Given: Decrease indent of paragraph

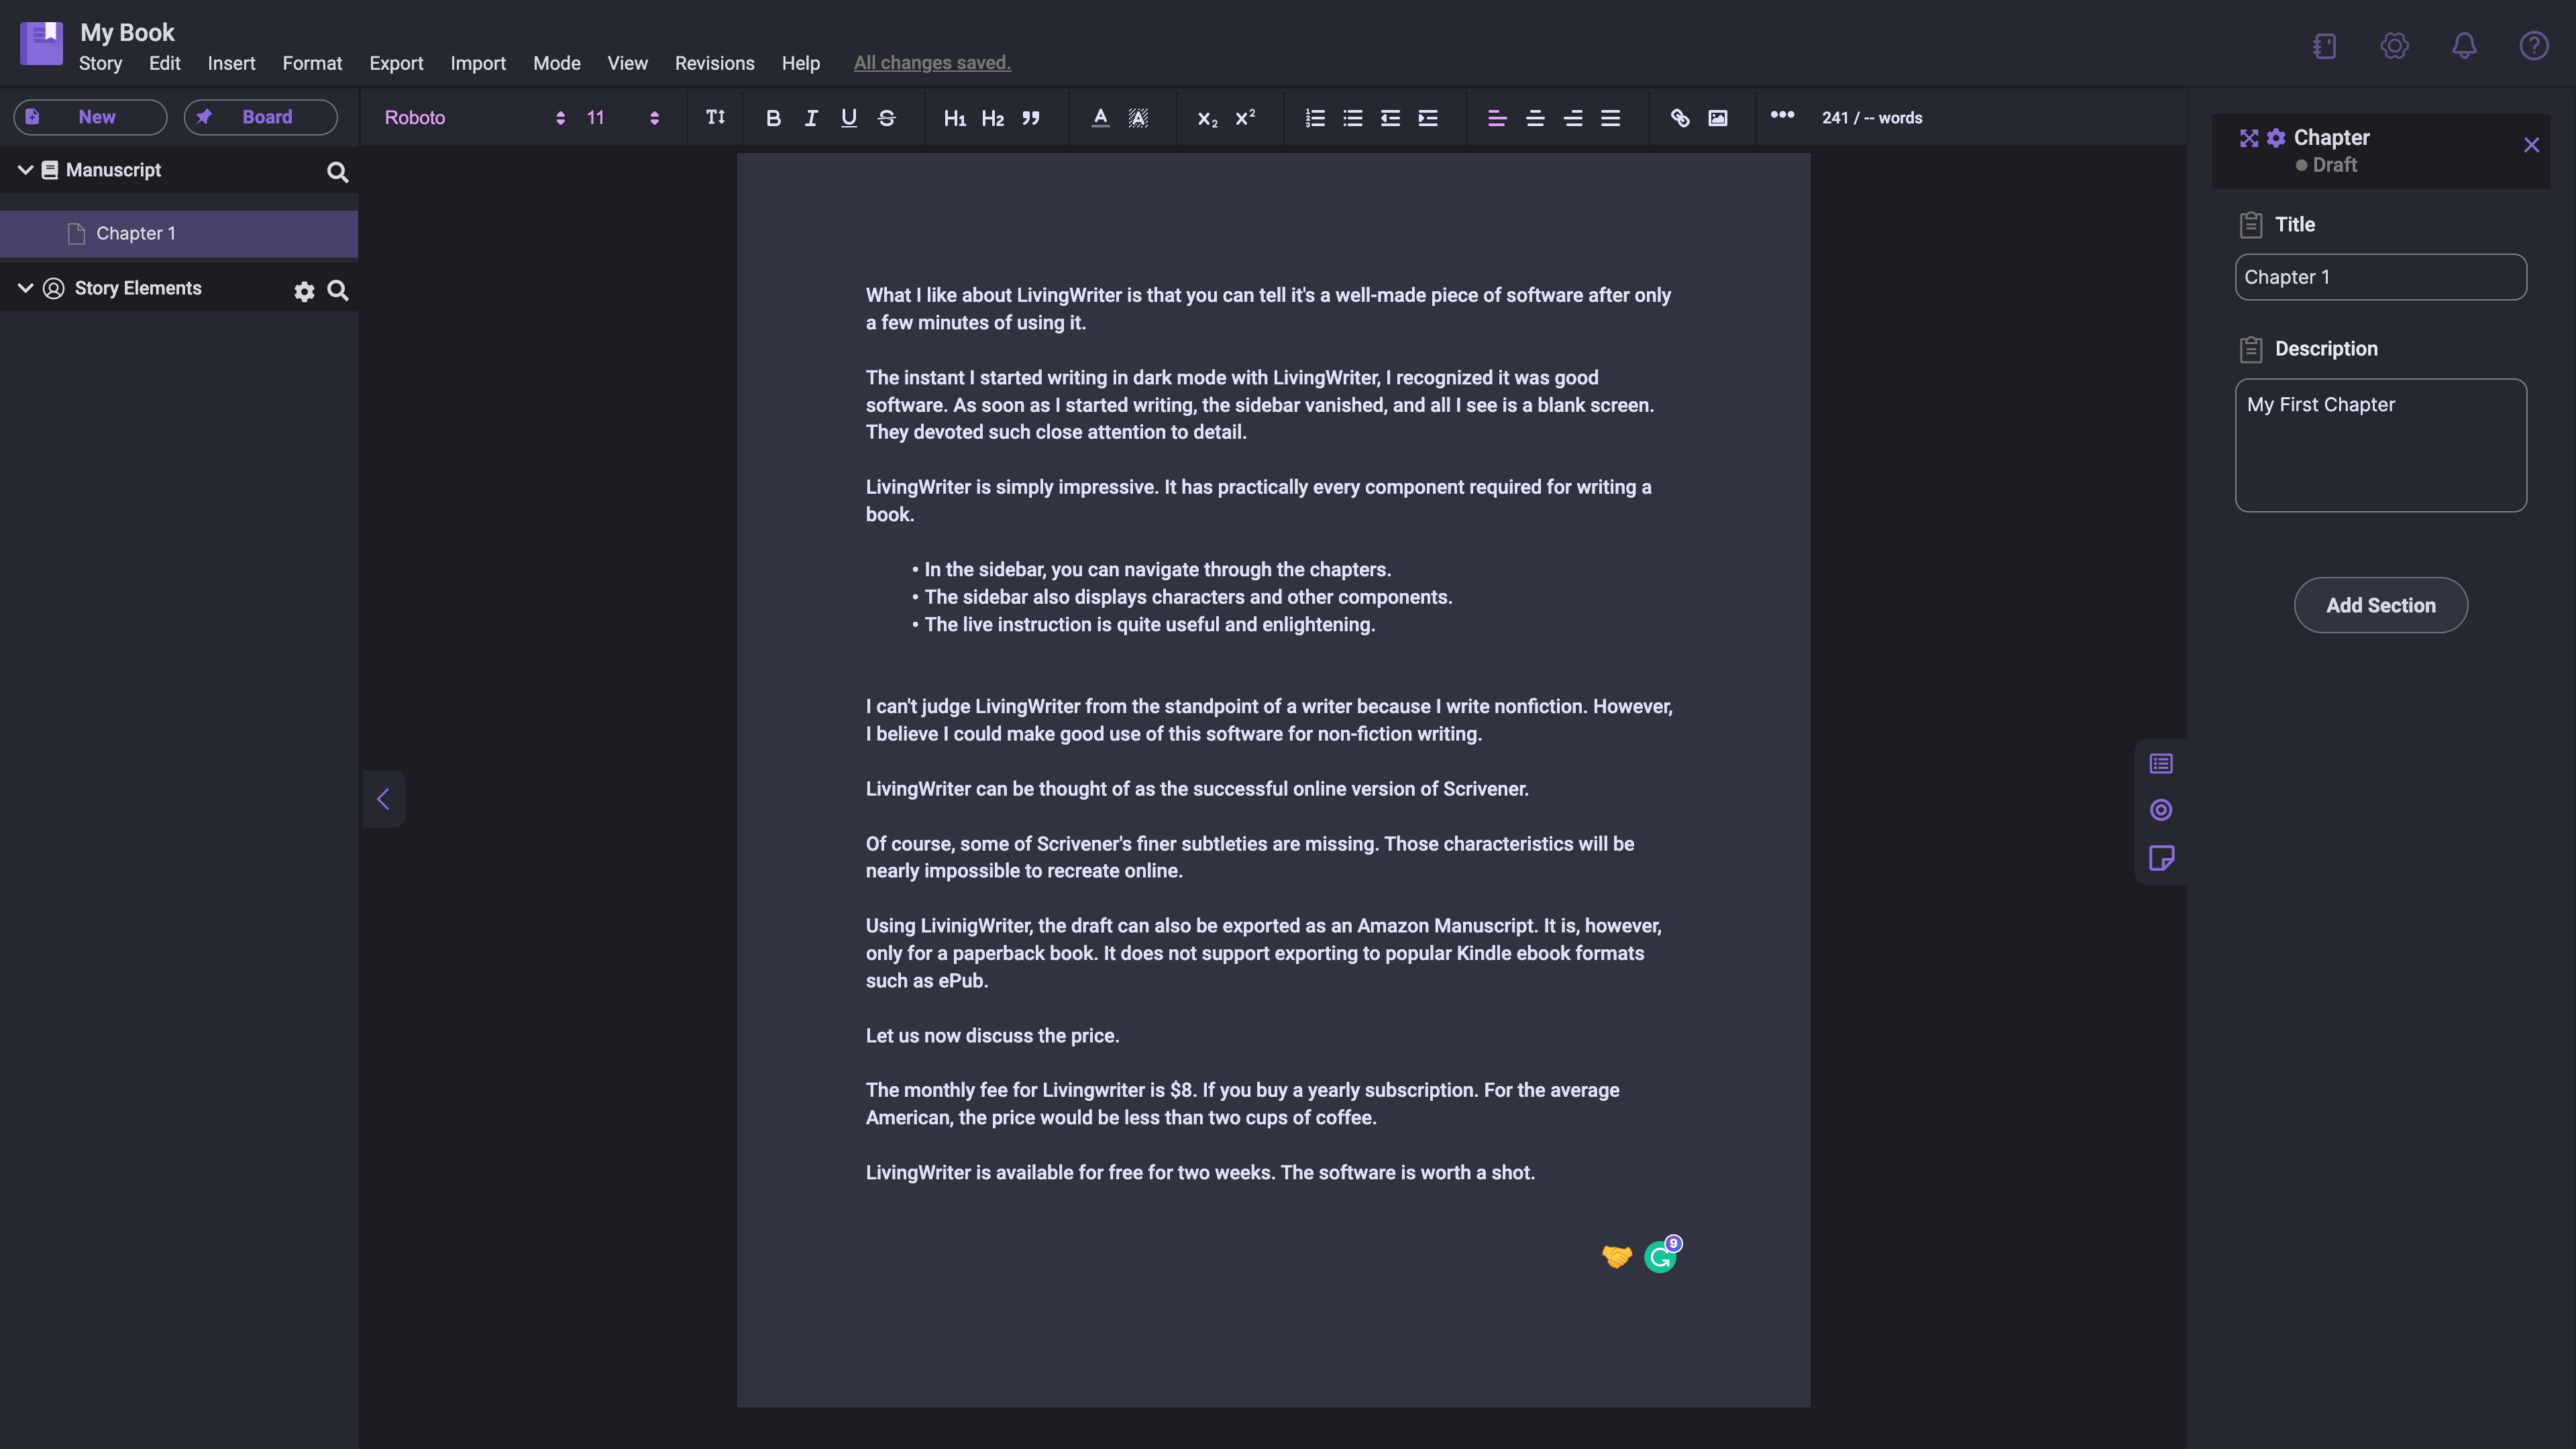Looking at the screenshot, I should [1390, 118].
